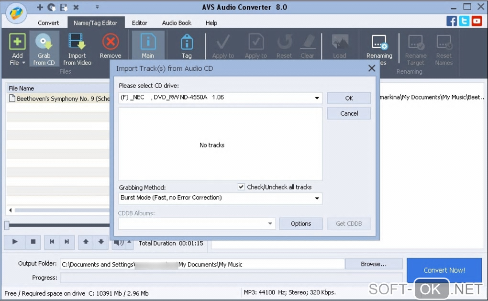Image resolution: width=488 pixels, height=301 pixels.
Task: Move file up with the arrow button
Action: [x=86, y=242]
